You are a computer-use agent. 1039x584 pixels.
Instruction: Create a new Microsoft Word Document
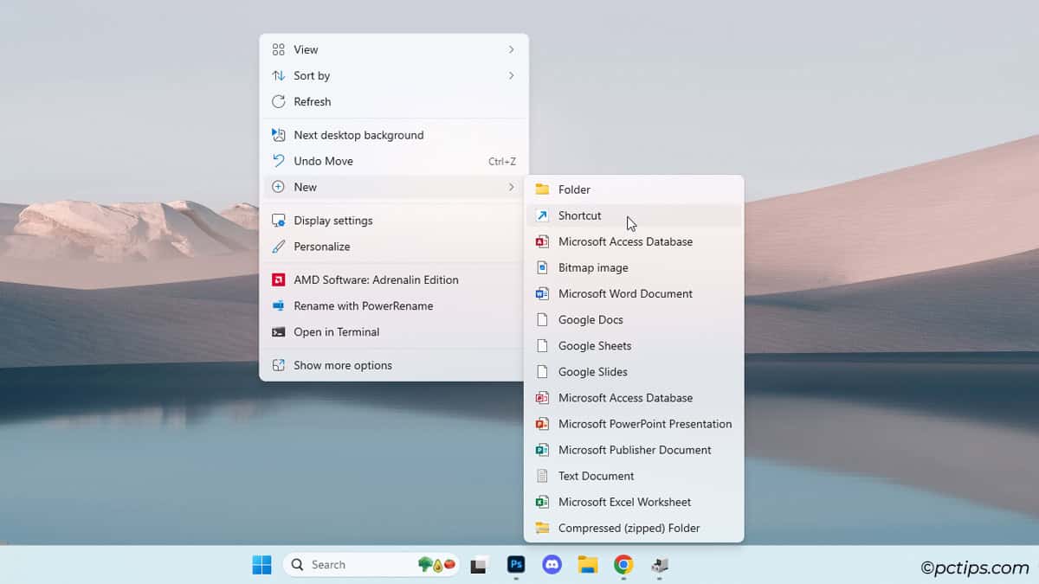(634, 293)
